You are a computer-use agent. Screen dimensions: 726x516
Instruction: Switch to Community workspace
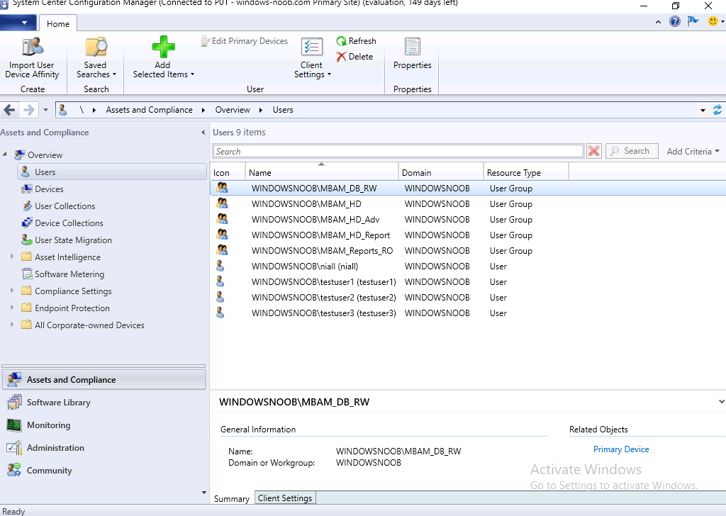(x=104, y=470)
